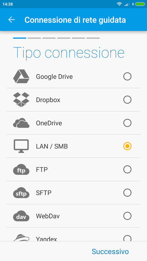Select the FTP radio button

point(127,170)
